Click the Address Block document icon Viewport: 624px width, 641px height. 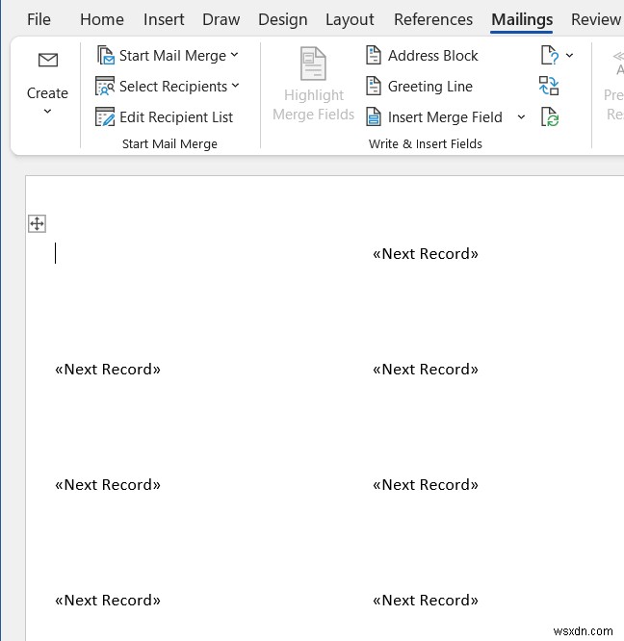374,55
